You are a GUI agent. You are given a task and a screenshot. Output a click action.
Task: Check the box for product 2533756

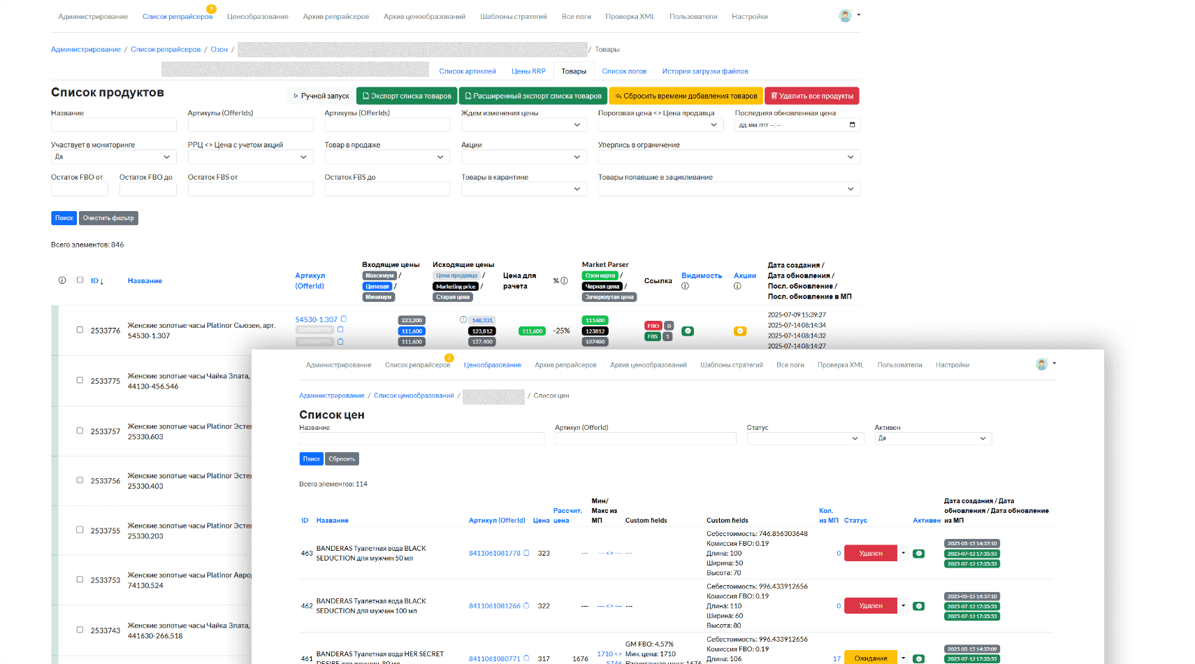[x=80, y=480]
